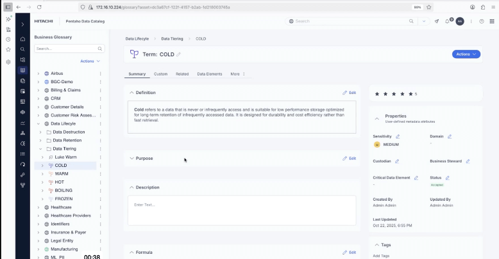
Task: Expand the Healthcare glossary tree node
Action: (x=38, y=207)
